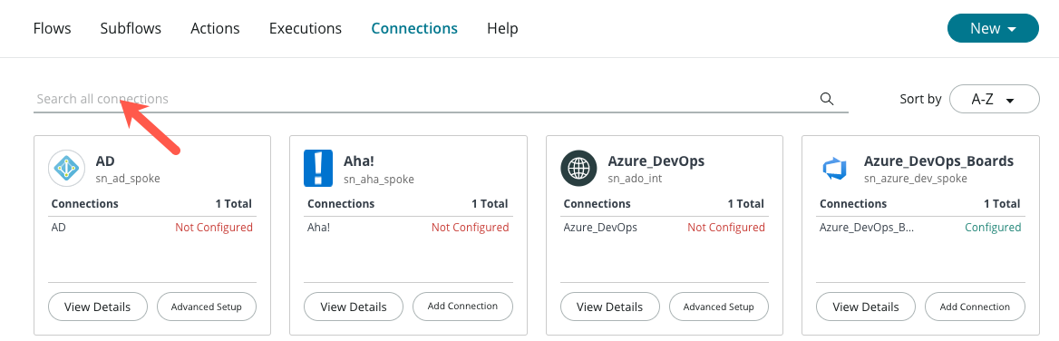Open the Actions tab
Image resolution: width=1059 pixels, height=341 pixels.
215,28
